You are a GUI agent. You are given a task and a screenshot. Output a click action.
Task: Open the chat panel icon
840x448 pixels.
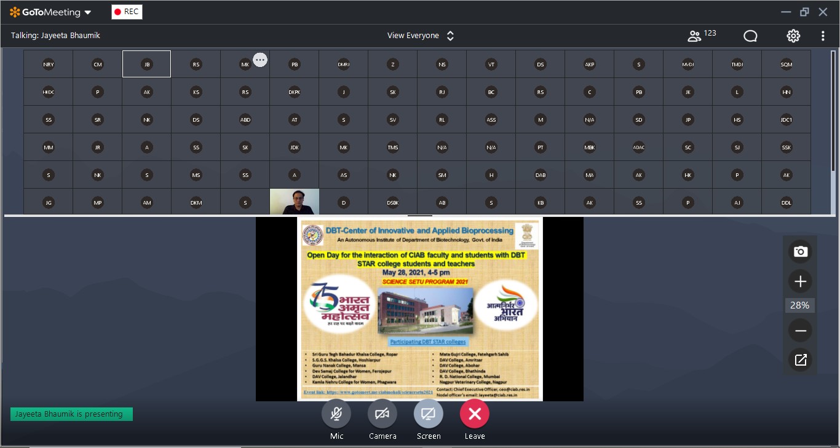click(x=750, y=36)
